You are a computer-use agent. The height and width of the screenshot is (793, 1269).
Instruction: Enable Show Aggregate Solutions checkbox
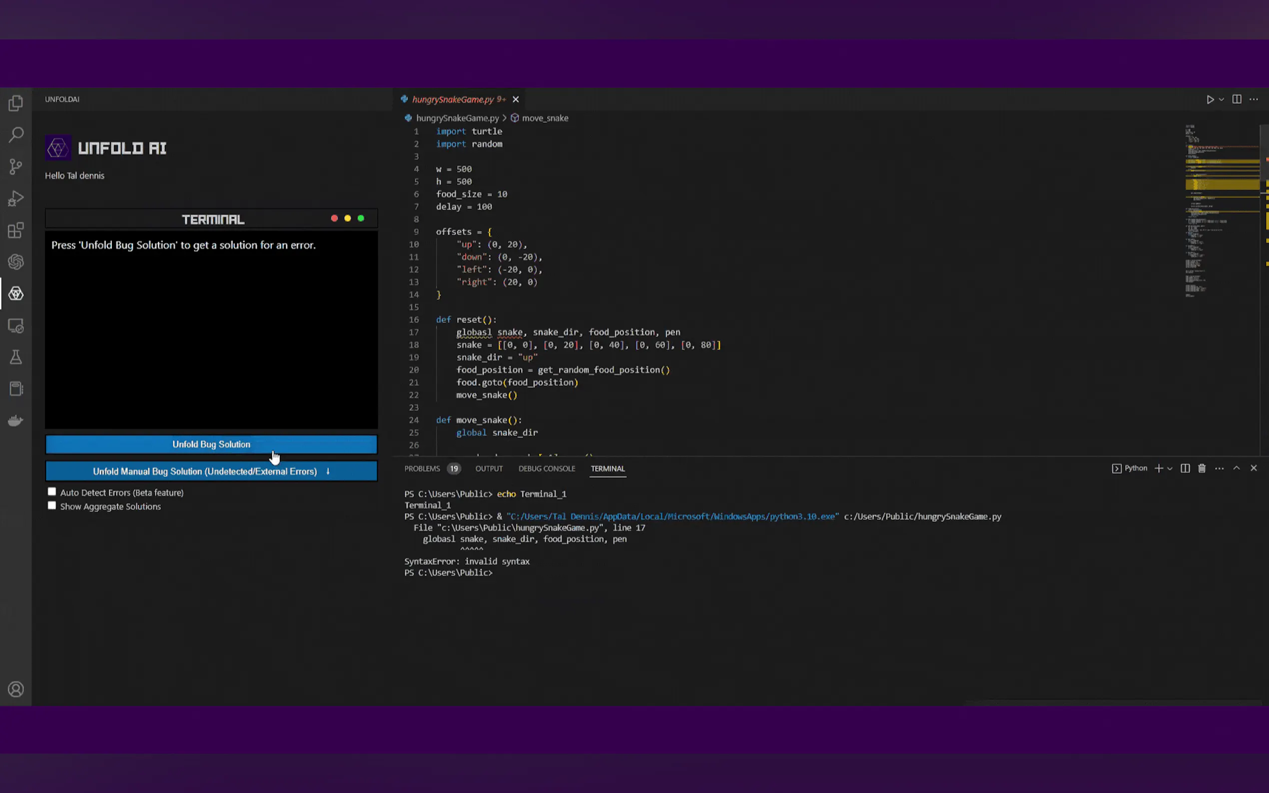click(52, 505)
